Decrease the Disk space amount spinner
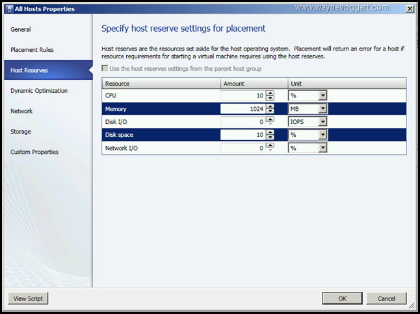 click(270, 138)
